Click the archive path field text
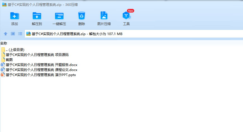 point(77,34)
